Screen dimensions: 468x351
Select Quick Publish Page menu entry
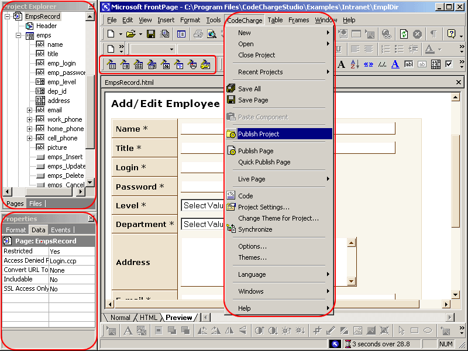(264, 162)
